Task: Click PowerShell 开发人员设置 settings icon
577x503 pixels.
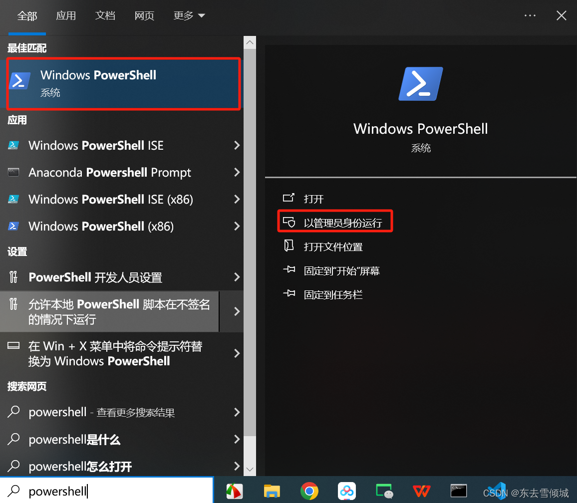Action: point(13,277)
